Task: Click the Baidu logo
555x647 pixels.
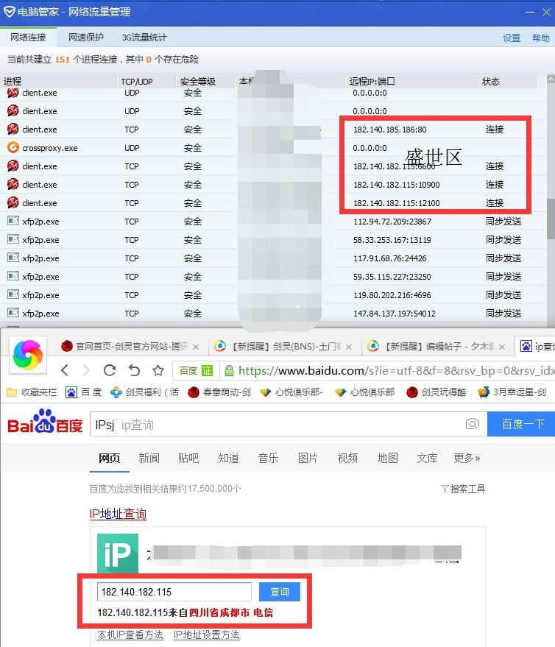Action: click(45, 423)
